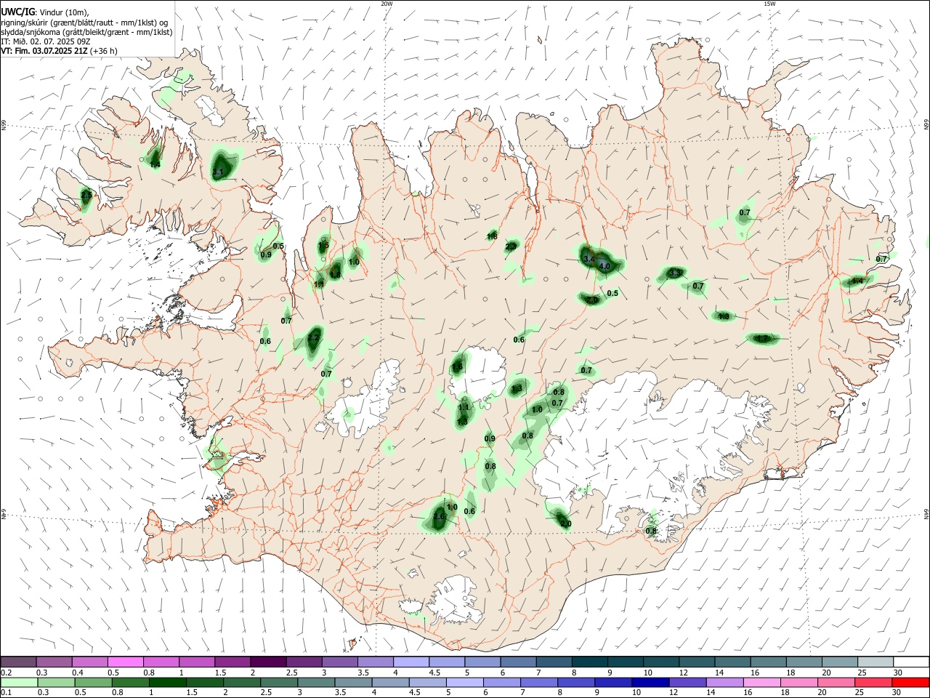Screen dimensions: 930x698
Task: Click the 0.2 value in the snow legend
Action: pyautogui.click(x=6, y=673)
